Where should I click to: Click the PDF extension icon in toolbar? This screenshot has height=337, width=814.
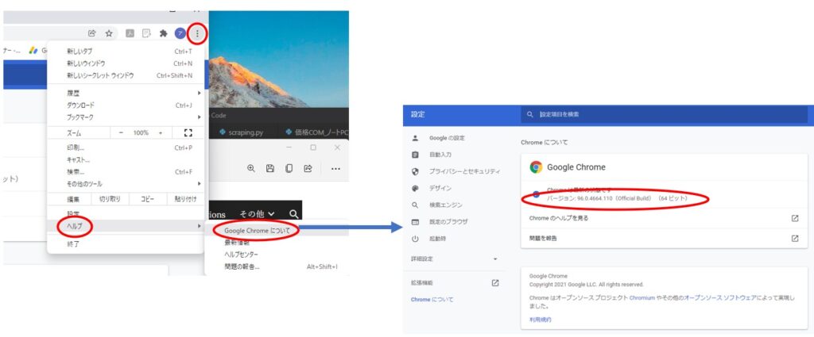click(x=130, y=33)
